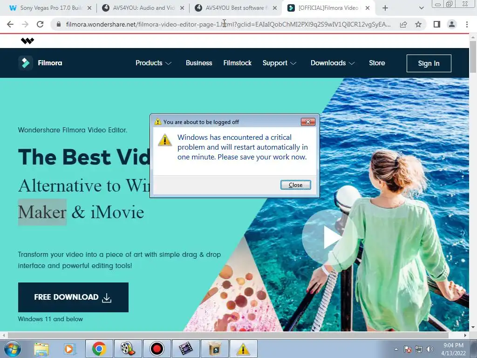
Task: Click the site lock security icon
Action: (x=59, y=24)
